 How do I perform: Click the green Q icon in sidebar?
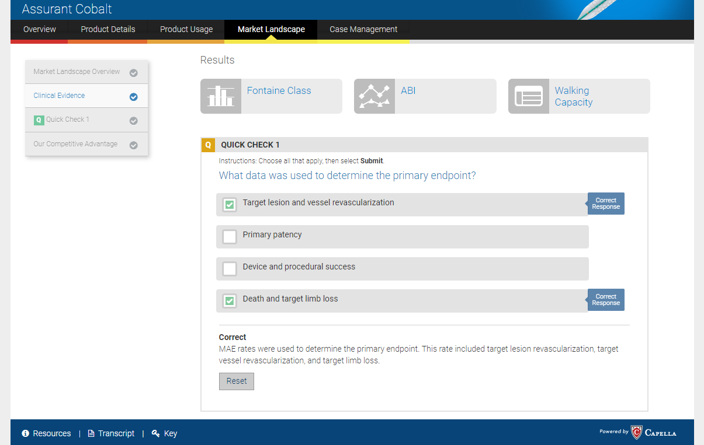(39, 120)
